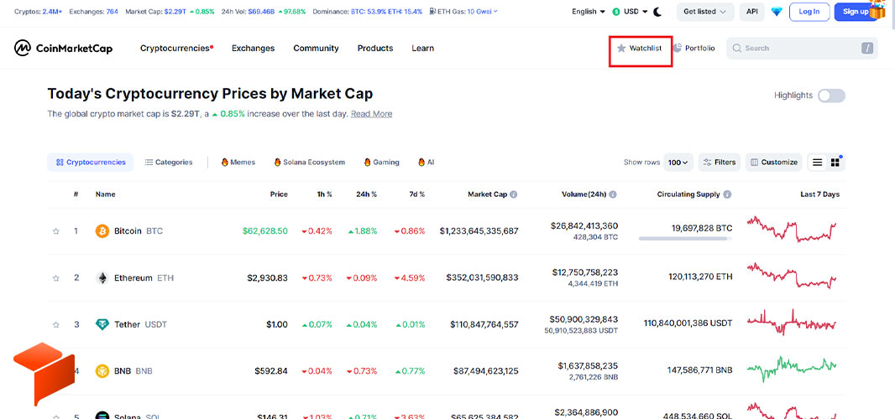
Task: Click the Read More link
Action: 371,114
